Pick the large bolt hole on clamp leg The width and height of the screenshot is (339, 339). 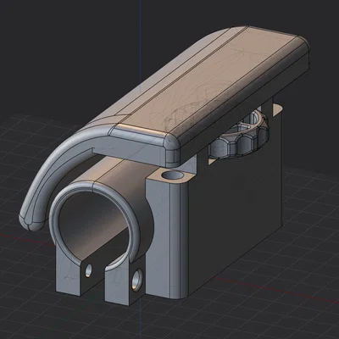(x=137, y=280)
